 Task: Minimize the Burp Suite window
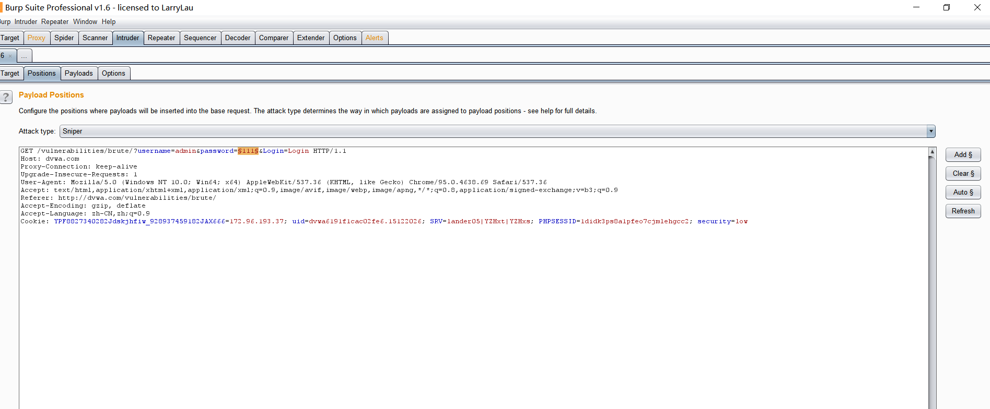tap(916, 7)
